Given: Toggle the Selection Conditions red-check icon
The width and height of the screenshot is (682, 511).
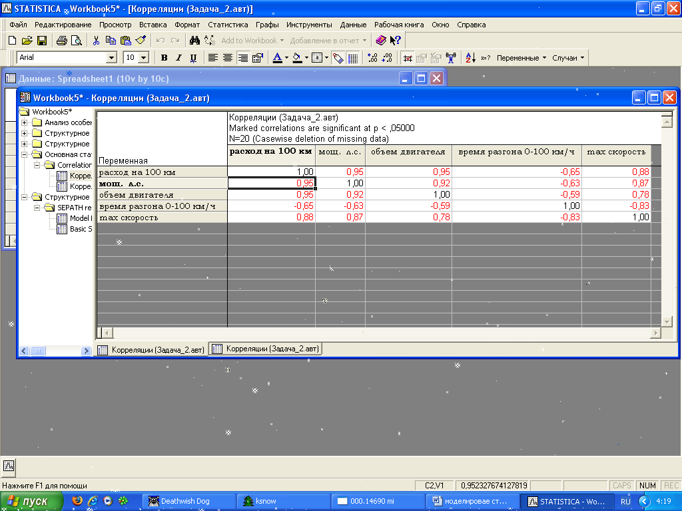Looking at the screenshot, I should 408,58.
